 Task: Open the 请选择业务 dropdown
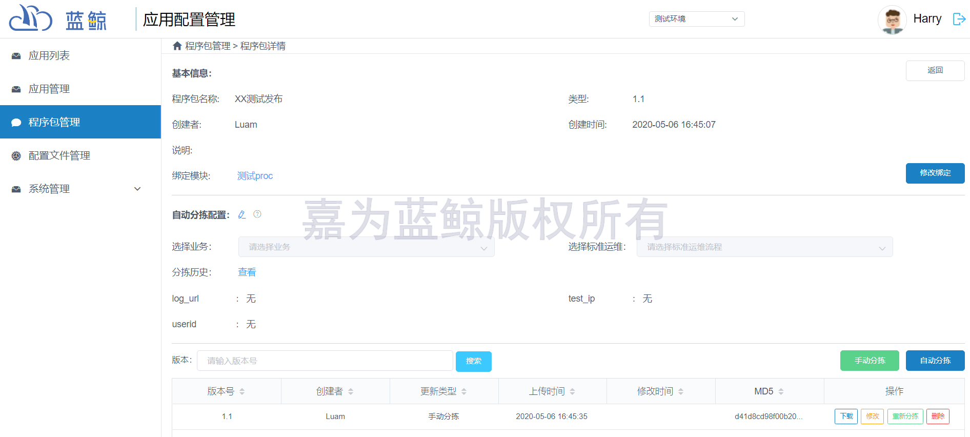click(x=366, y=247)
